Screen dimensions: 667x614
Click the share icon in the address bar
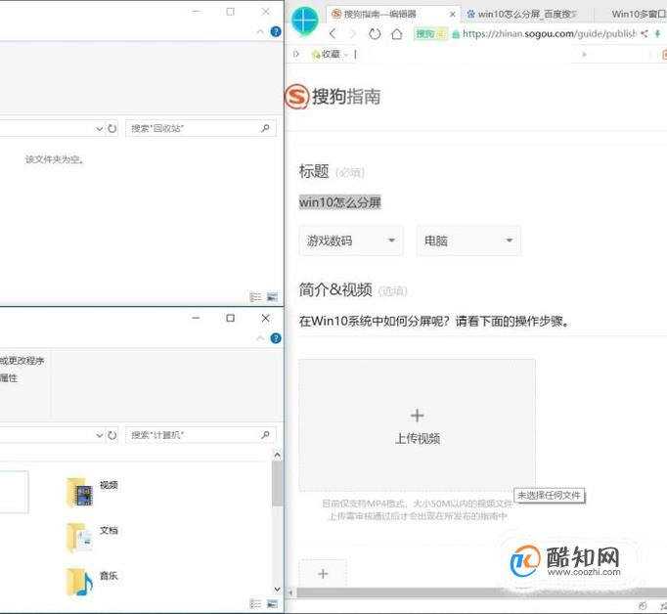[645, 33]
